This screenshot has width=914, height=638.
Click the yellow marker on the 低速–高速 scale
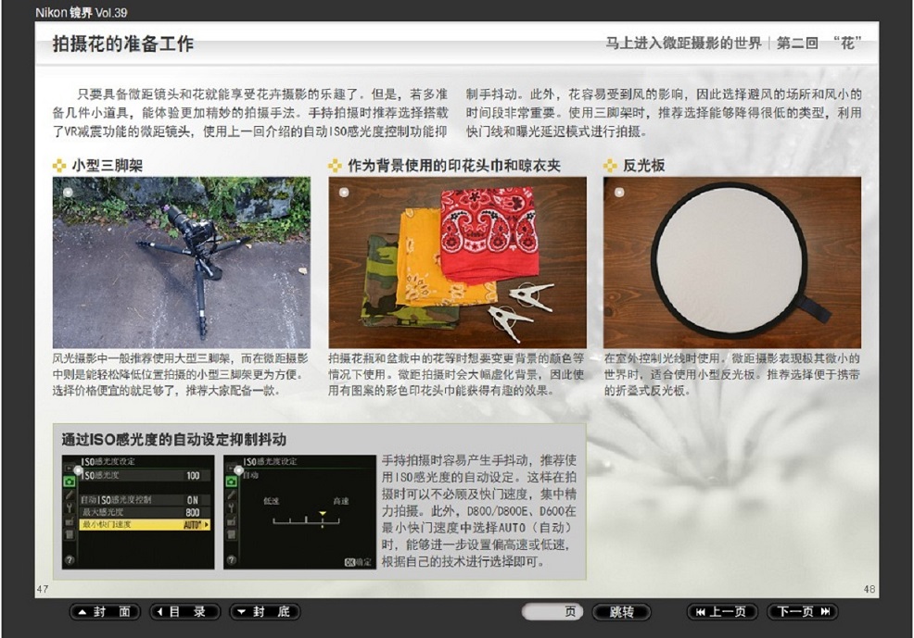323,512
